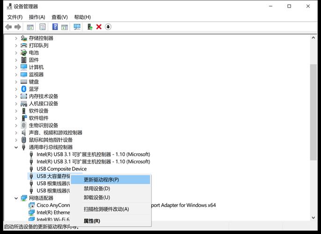Expand the 打印队列 node
This screenshot has height=234, width=321.
16,45
